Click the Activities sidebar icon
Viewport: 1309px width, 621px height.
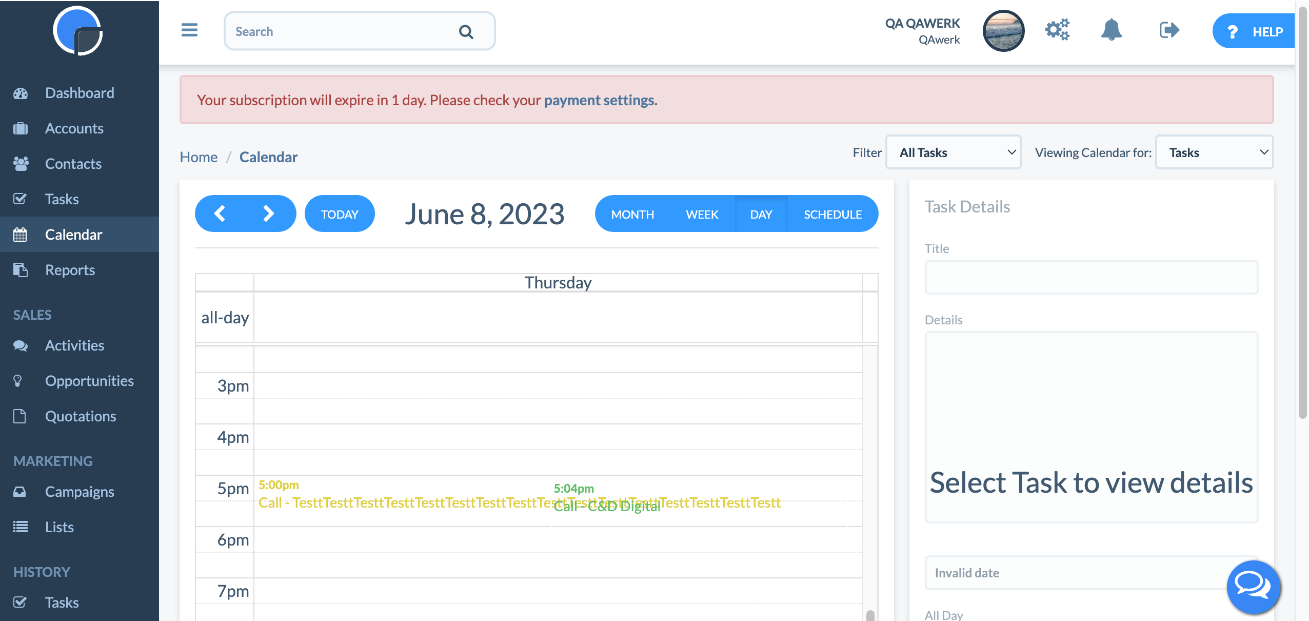(20, 344)
